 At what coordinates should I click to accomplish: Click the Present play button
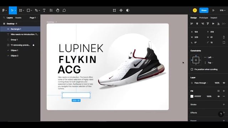pyautogui.click(x=213, y=10)
